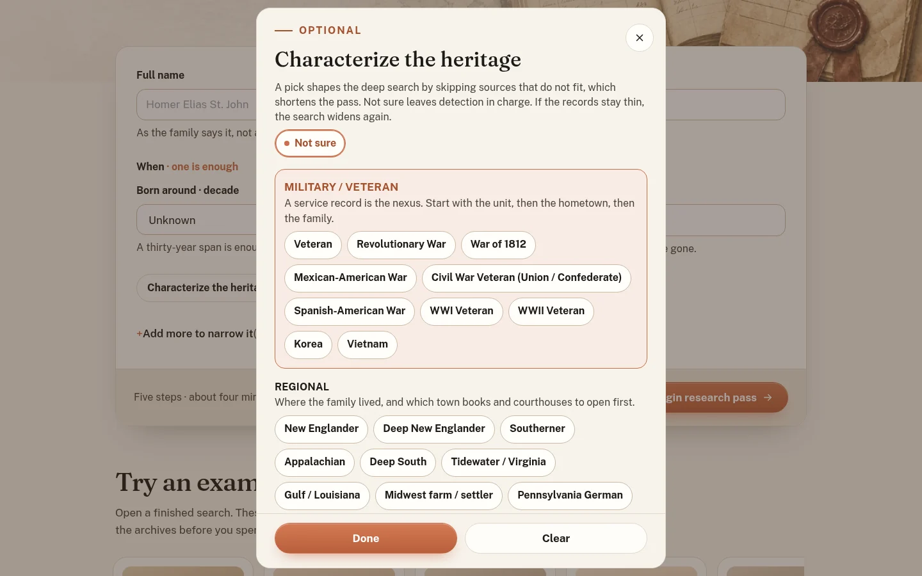Toggle the WWI Veteran chip
922x576 pixels.
(x=462, y=311)
